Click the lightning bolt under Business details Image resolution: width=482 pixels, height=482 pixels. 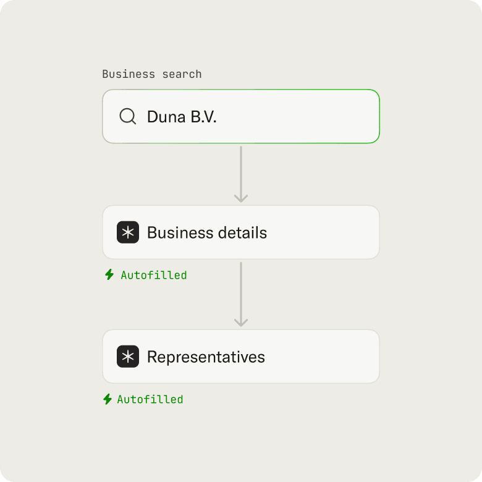tap(109, 274)
